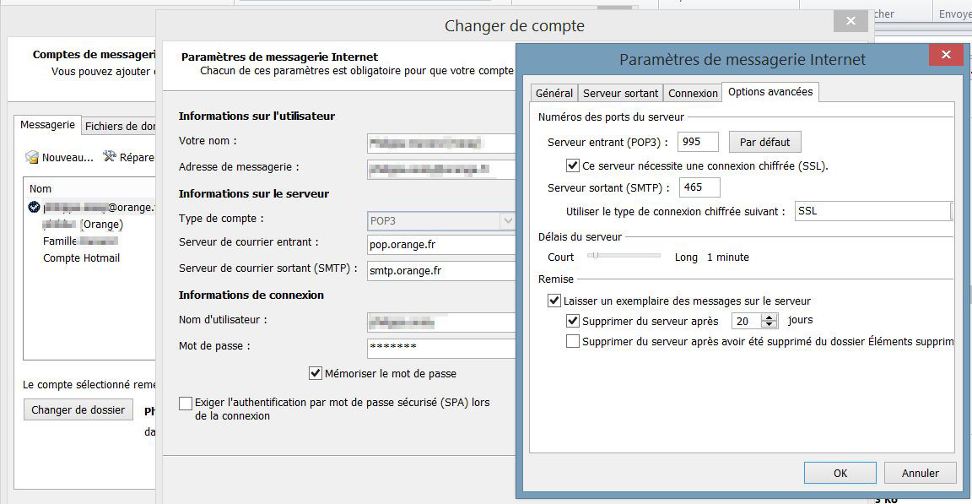Viewport: 972px width, 504px height.
Task: Toggle Supprimer du serveur après jours checkbox
Action: click(573, 321)
